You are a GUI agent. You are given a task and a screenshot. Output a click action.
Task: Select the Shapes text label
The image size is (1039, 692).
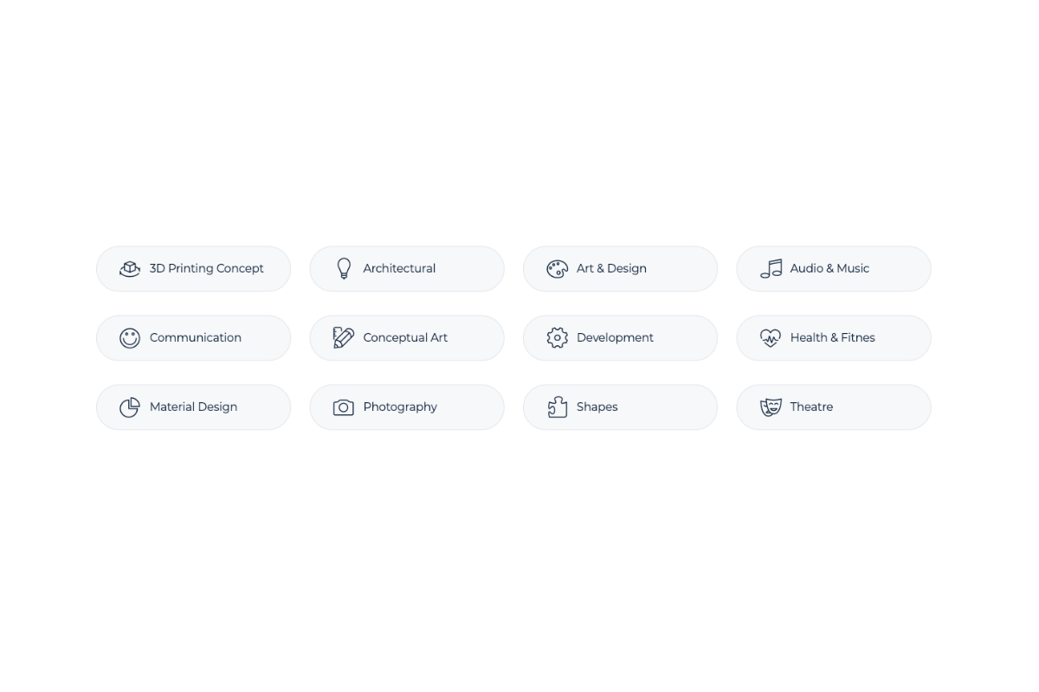(597, 407)
